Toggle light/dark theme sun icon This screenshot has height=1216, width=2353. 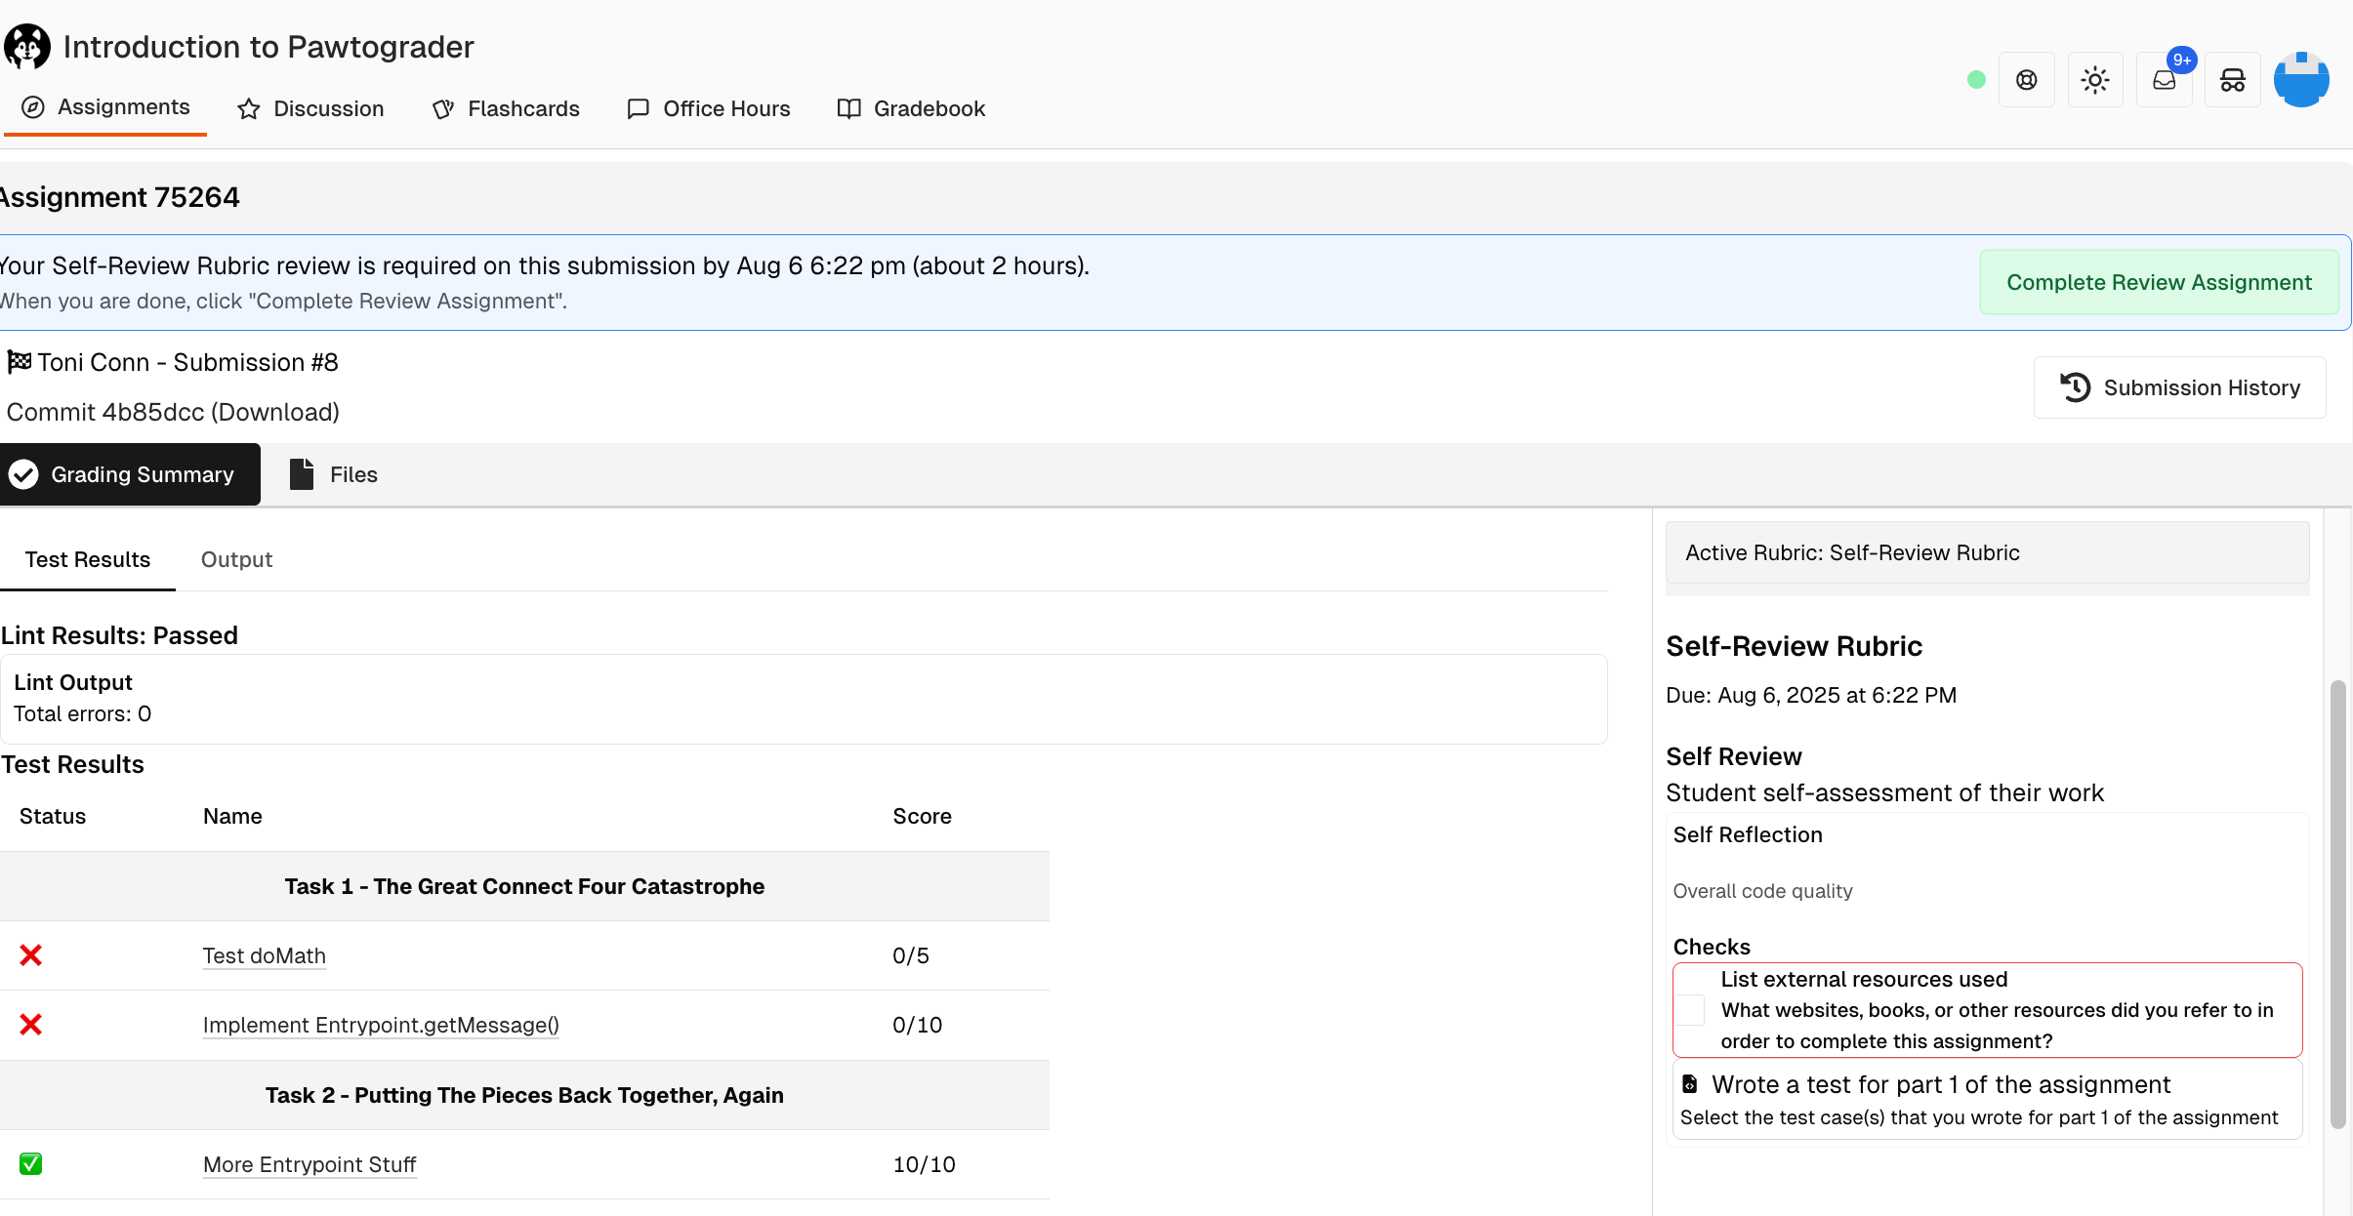pos(2095,80)
